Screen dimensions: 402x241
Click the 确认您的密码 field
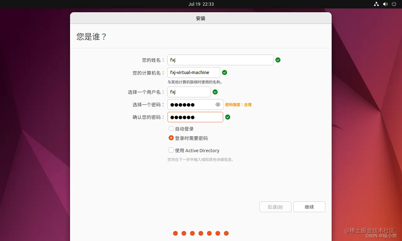pyautogui.click(x=195, y=117)
